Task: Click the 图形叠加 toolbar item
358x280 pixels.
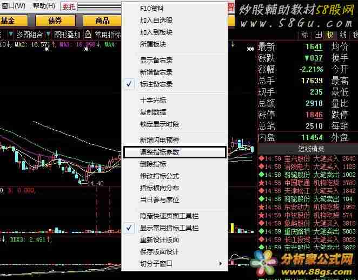Action: point(67,35)
